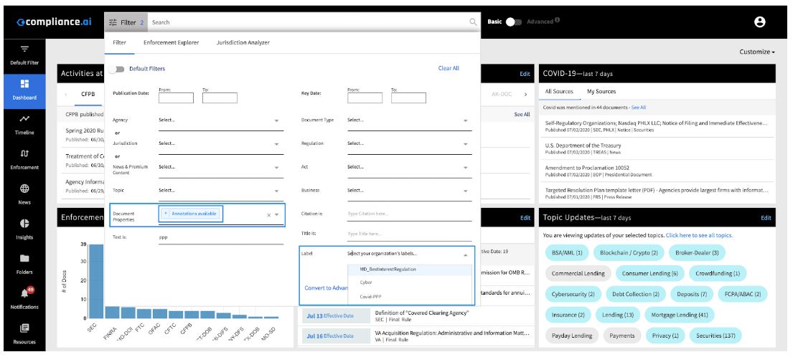This screenshot has height=357, width=793.
Task: Clear the Document Properties selection with X
Action: [268, 215]
